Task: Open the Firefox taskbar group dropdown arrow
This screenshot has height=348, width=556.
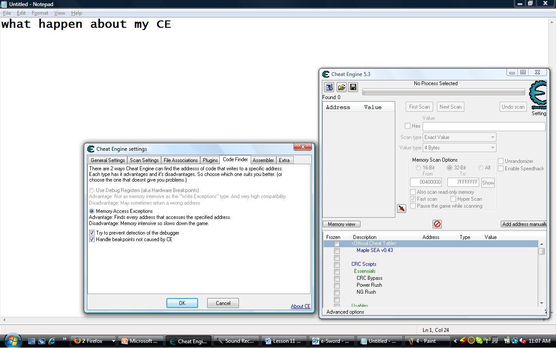Action: [x=113, y=341]
